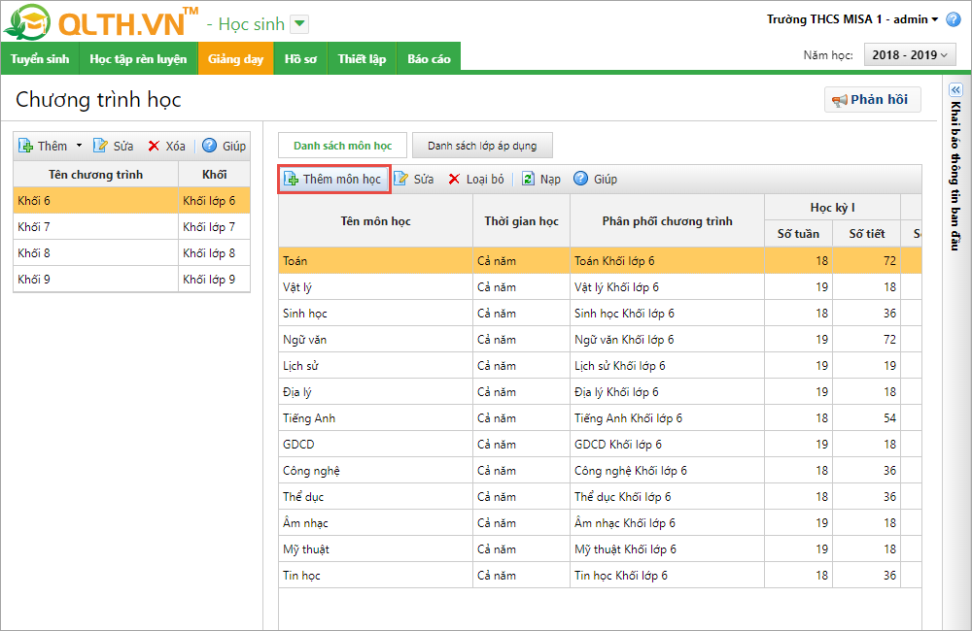Screen dimensions: 972x631
Task: Click the Xóa icon in program panel
Action: pos(154,147)
